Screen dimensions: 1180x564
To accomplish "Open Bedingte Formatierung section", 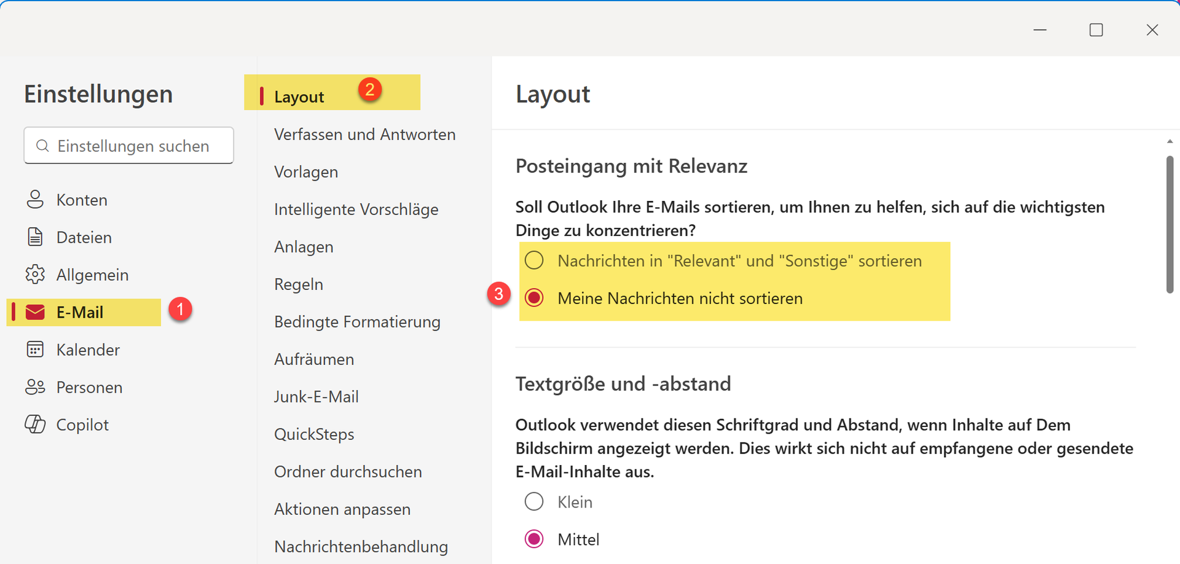I will click(357, 321).
